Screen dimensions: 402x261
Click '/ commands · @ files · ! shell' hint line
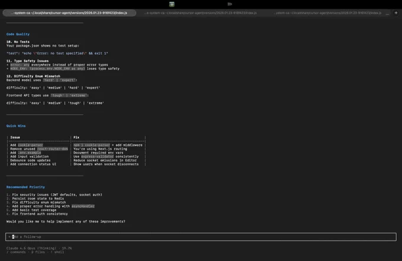click(x=35, y=252)
